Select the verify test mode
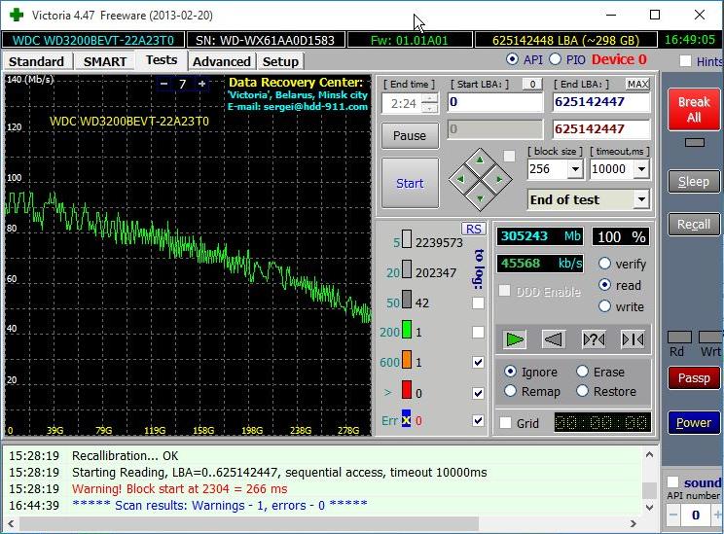724x534 pixels. click(604, 263)
